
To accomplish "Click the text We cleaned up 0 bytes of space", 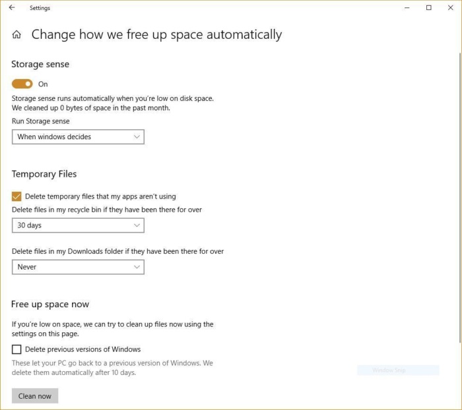I will tap(91, 108).
